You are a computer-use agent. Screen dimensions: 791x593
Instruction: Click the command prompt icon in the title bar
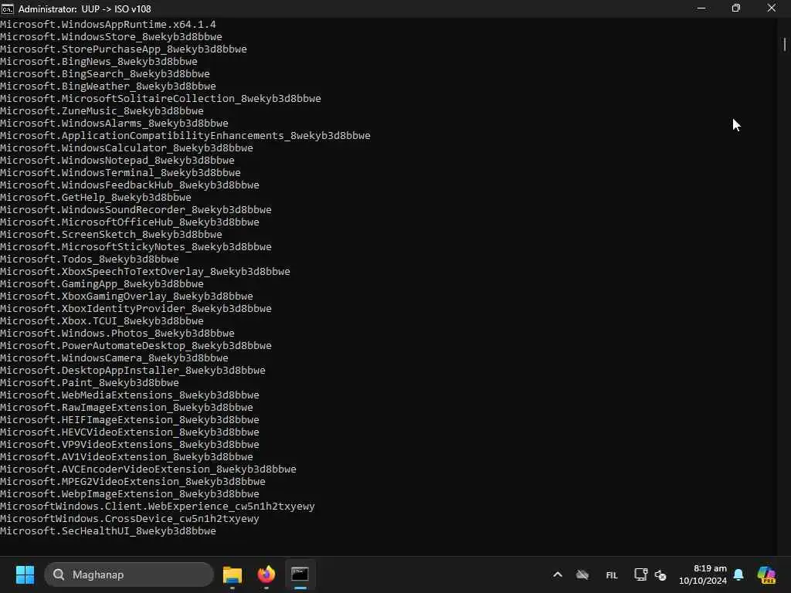(8, 8)
